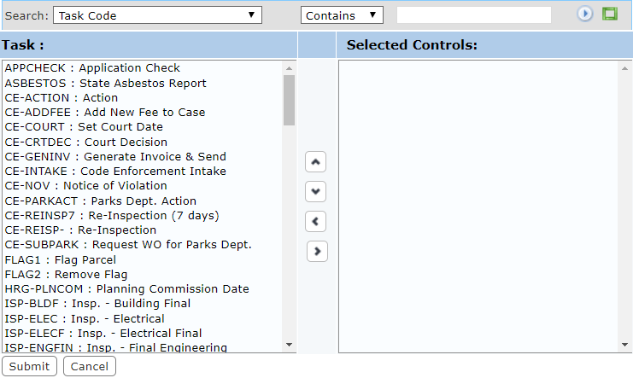This screenshot has height=378, width=633.
Task: Open the Contains operator dropdown
Action: [342, 15]
